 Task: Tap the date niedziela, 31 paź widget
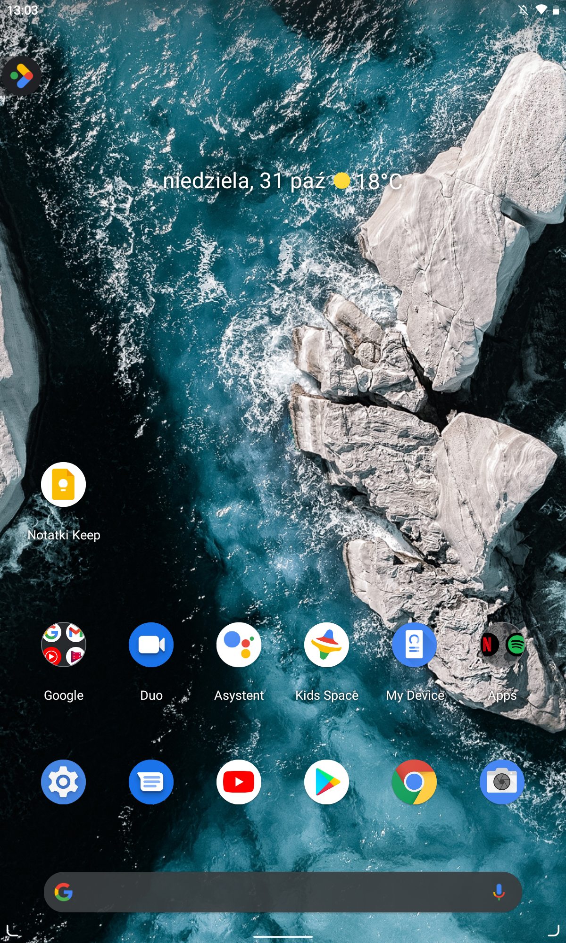click(x=244, y=181)
